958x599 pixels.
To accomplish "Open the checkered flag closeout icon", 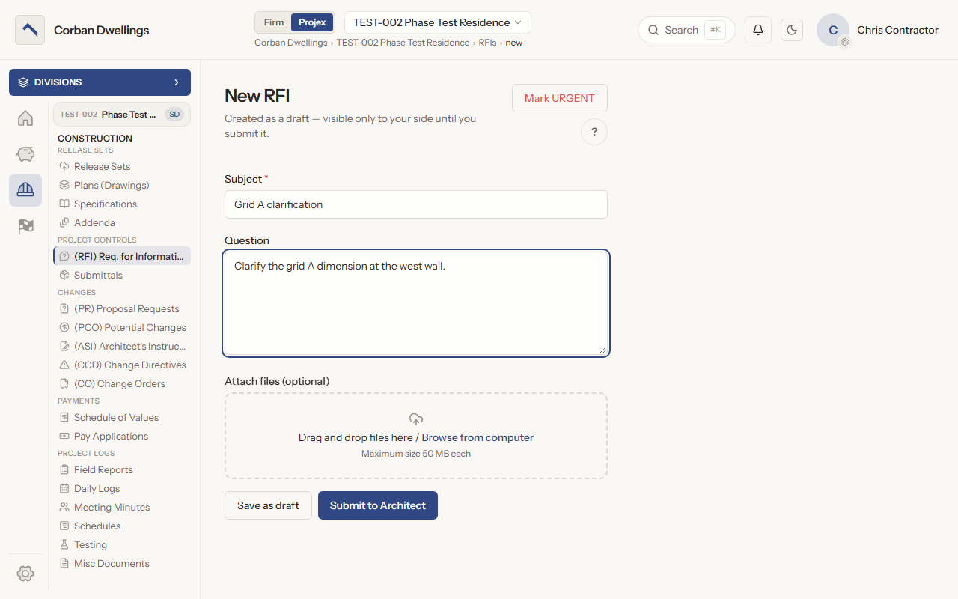I will [25, 226].
